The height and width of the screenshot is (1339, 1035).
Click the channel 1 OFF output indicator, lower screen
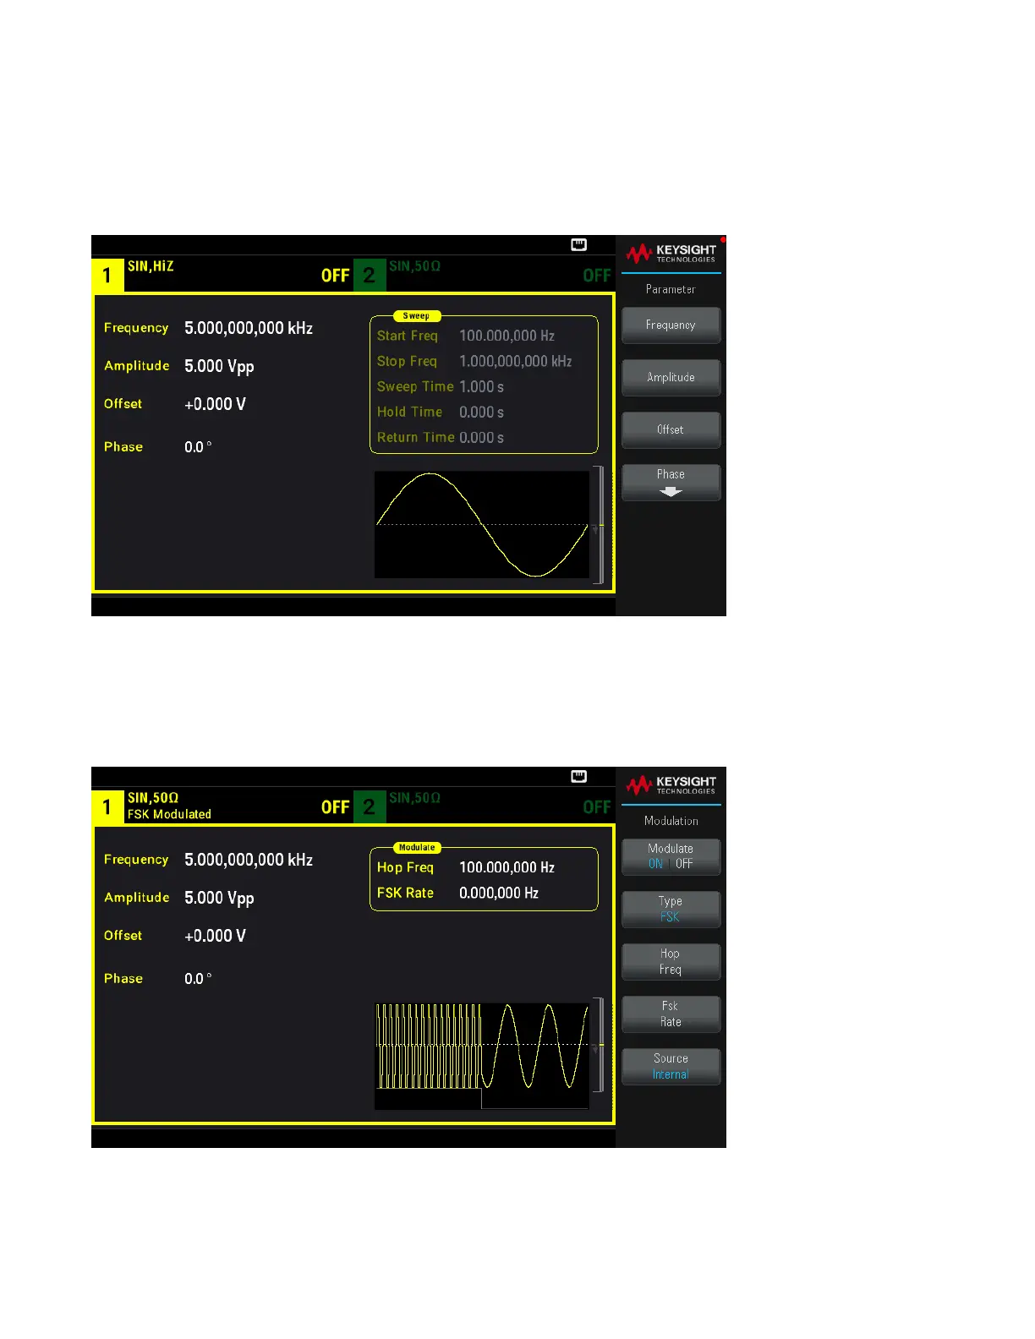coord(336,808)
